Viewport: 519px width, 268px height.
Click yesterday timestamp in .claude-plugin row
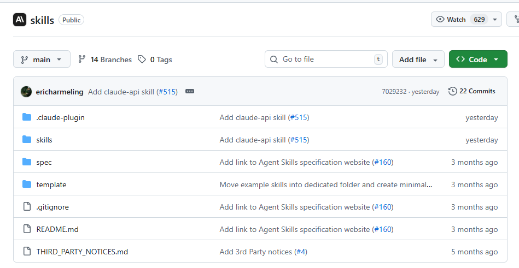pos(482,118)
